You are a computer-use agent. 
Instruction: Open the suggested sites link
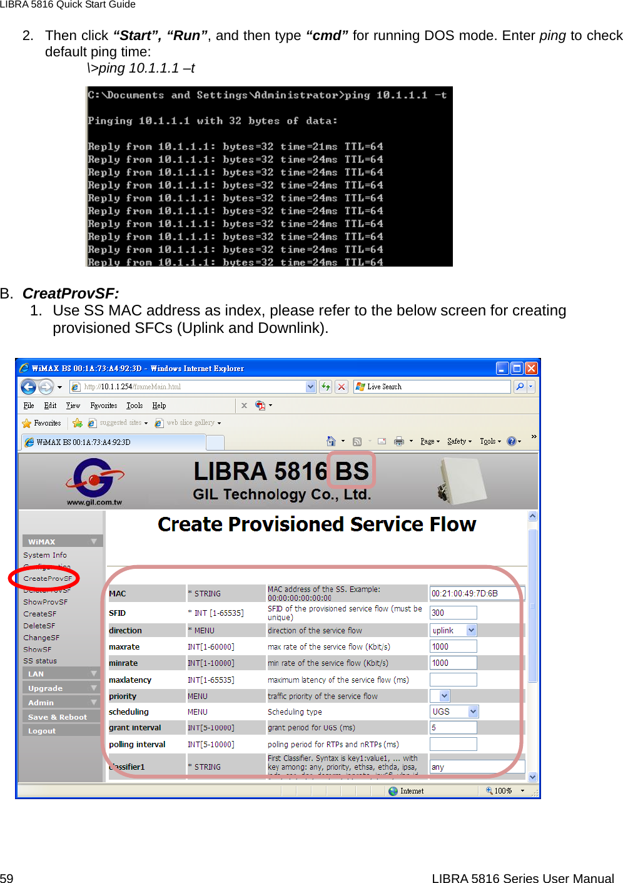pos(118,423)
